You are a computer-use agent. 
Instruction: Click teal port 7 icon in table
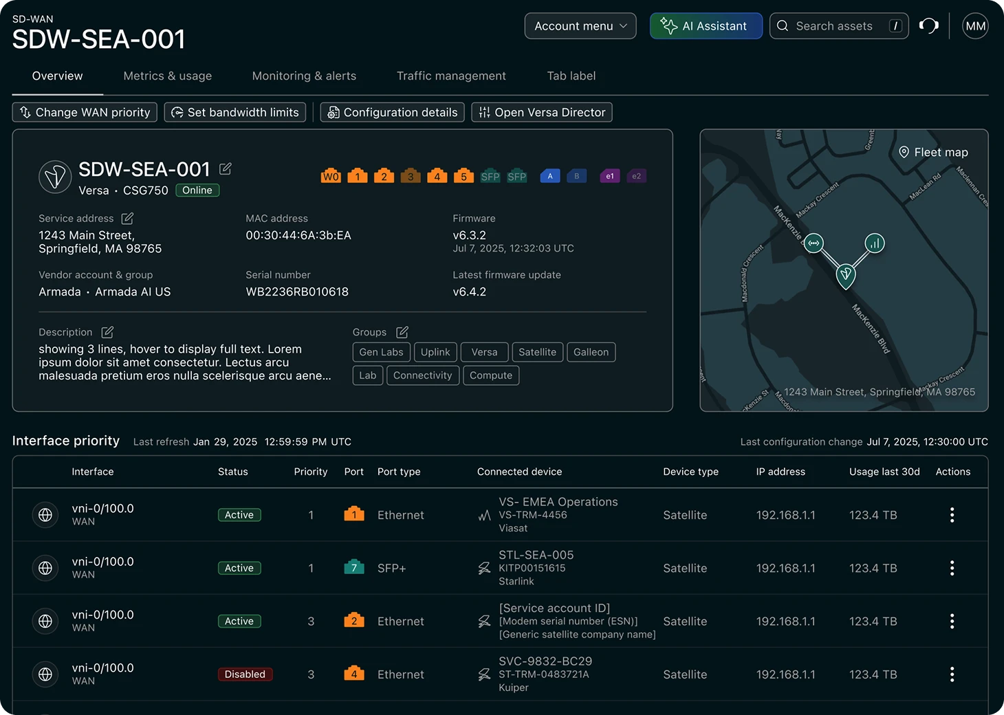(x=354, y=567)
